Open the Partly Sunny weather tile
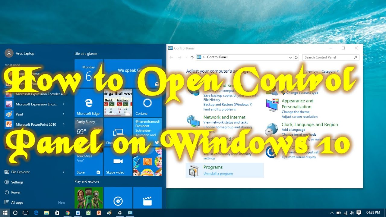The image size is (386, 217). click(x=89, y=132)
